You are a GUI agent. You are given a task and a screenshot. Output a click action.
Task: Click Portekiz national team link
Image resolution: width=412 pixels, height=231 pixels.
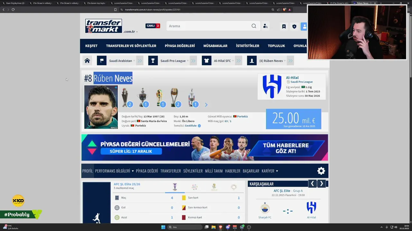(x=242, y=116)
